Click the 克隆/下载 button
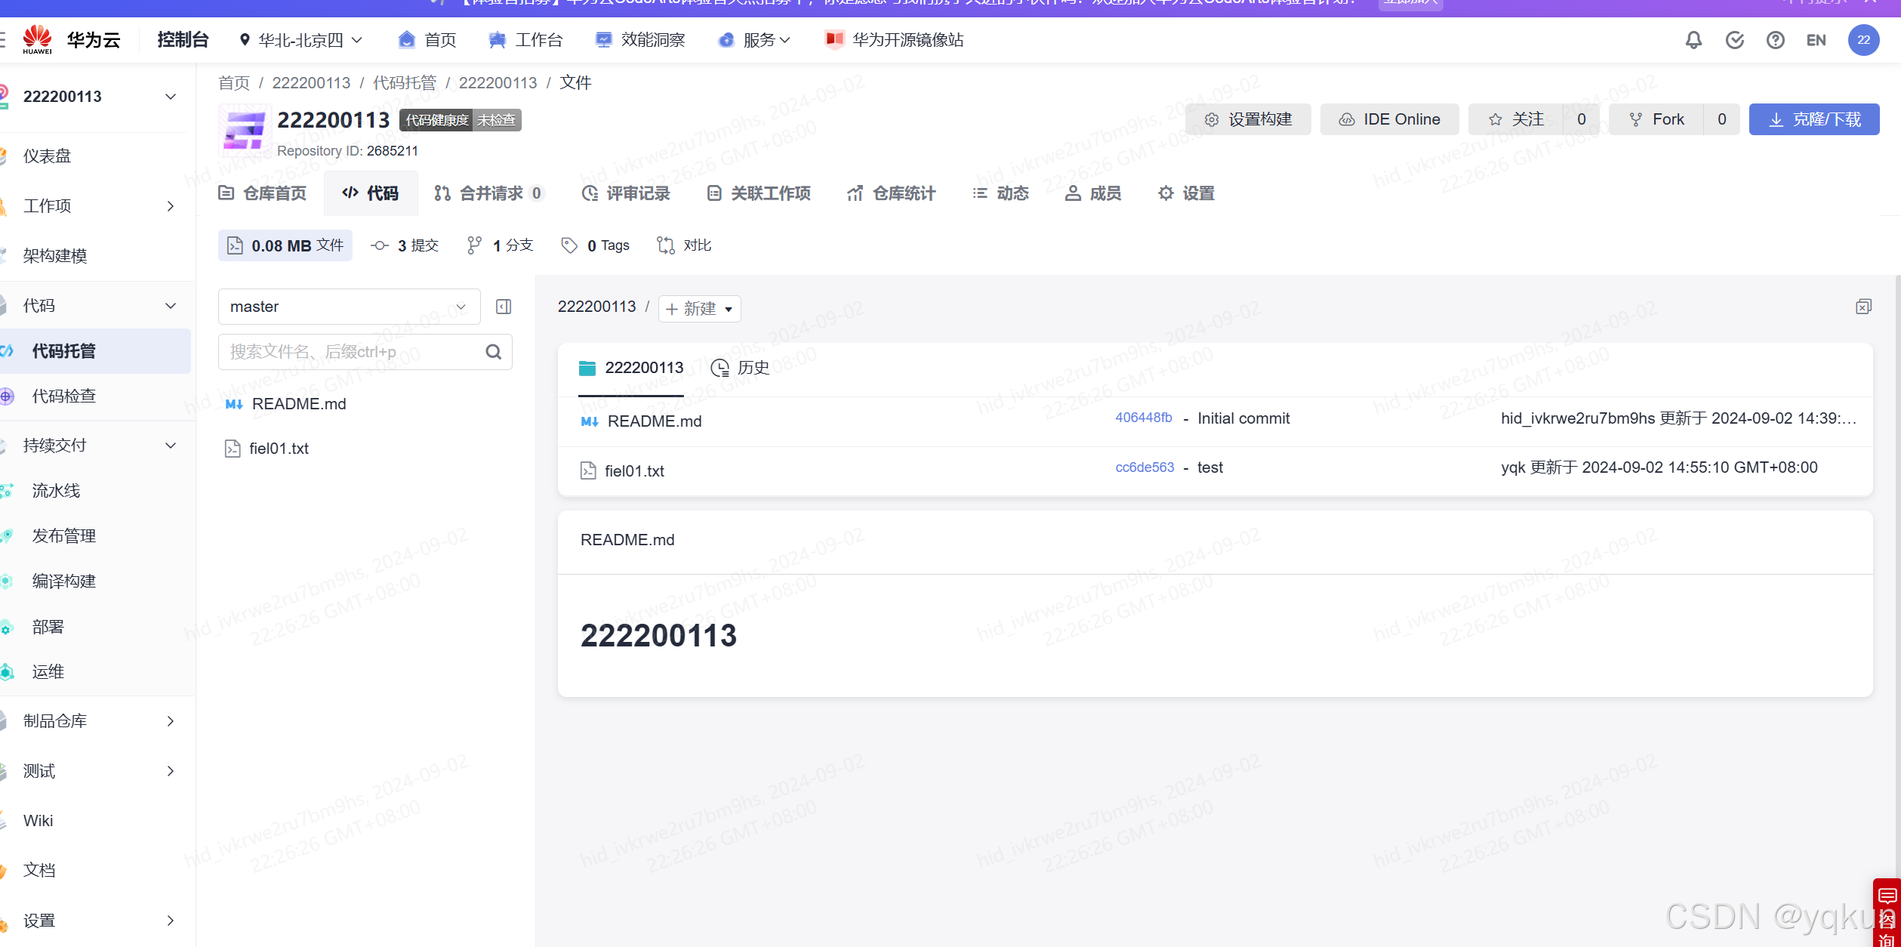Screen dimensions: 1901x947 coord(1813,119)
